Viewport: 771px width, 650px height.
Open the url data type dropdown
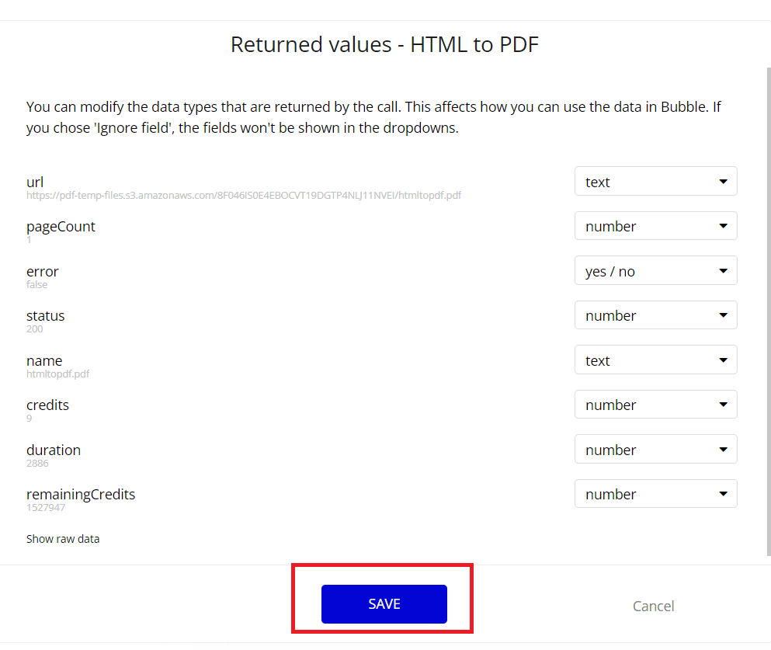[x=655, y=182]
